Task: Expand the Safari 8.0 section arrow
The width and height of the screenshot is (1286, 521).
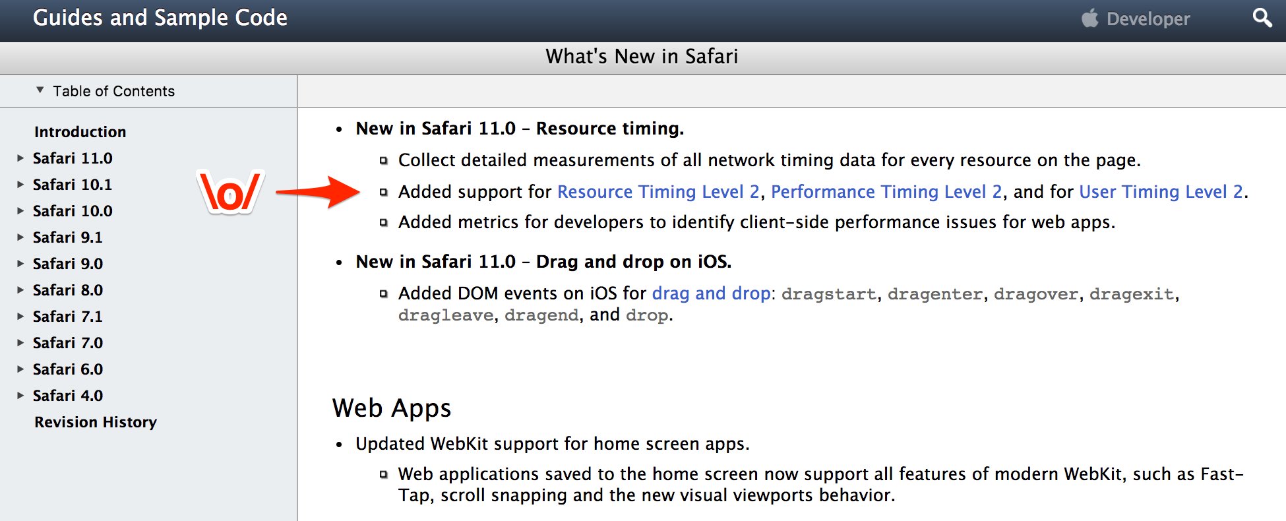Action: click(x=20, y=290)
